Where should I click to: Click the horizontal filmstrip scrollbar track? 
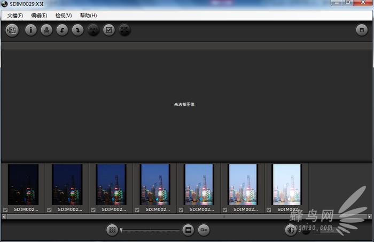coord(186,216)
